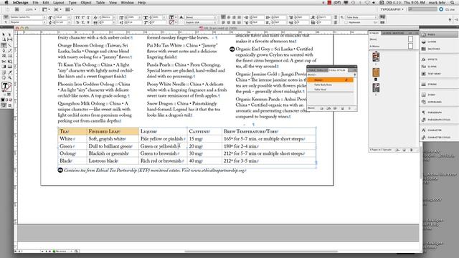
Task: Open the Table menu
Action: coord(100,2)
